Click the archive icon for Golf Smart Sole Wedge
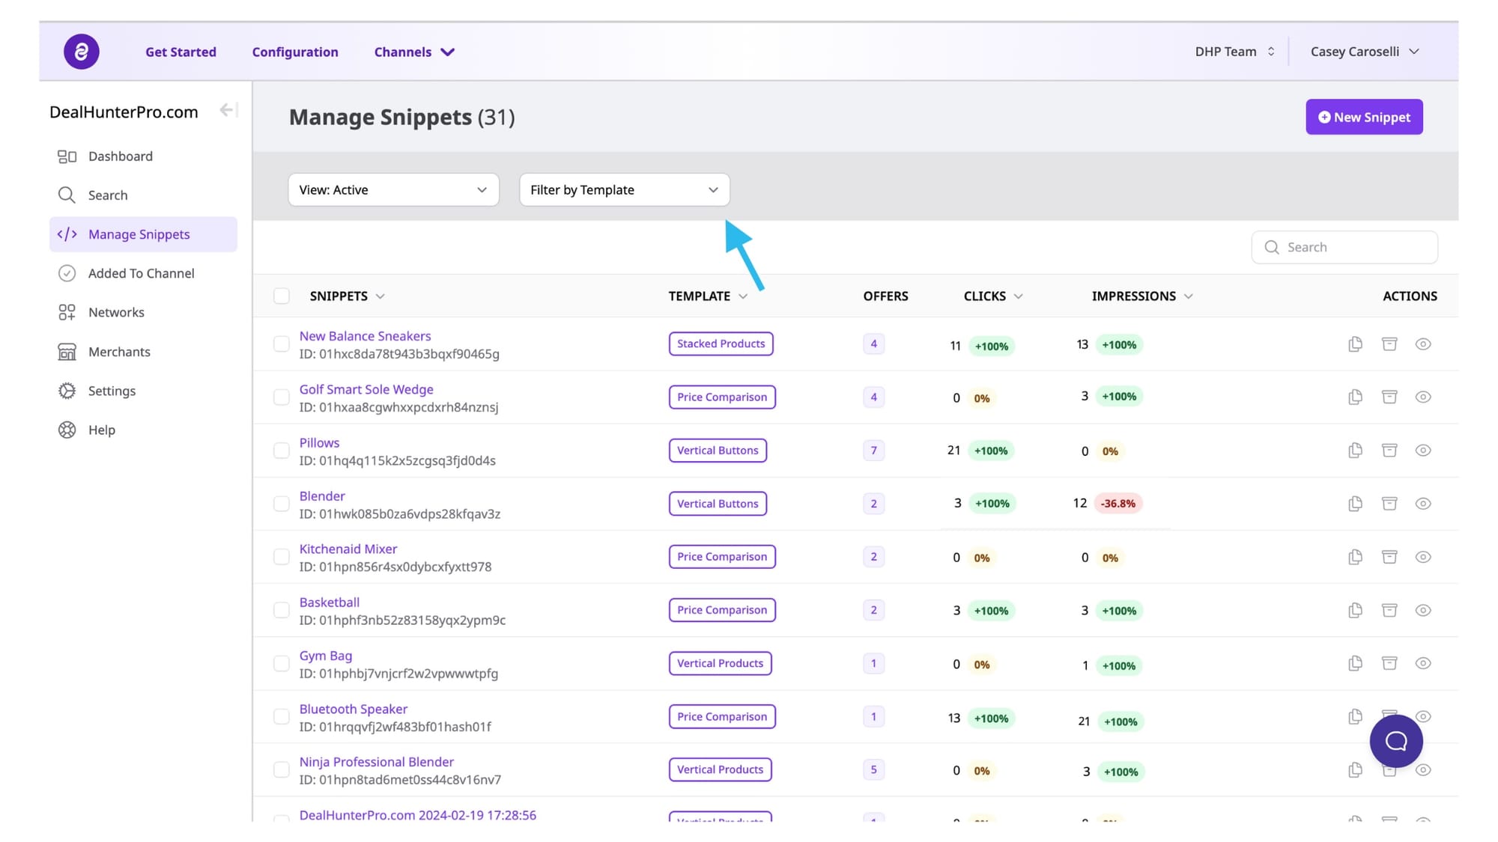This screenshot has width=1498, height=842. point(1389,397)
